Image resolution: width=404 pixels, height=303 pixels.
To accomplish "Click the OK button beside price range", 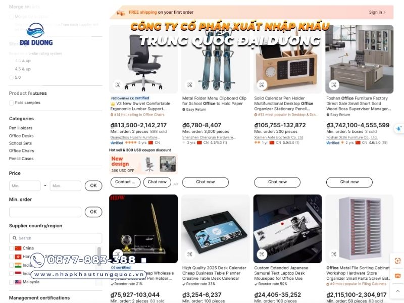I will (x=93, y=185).
